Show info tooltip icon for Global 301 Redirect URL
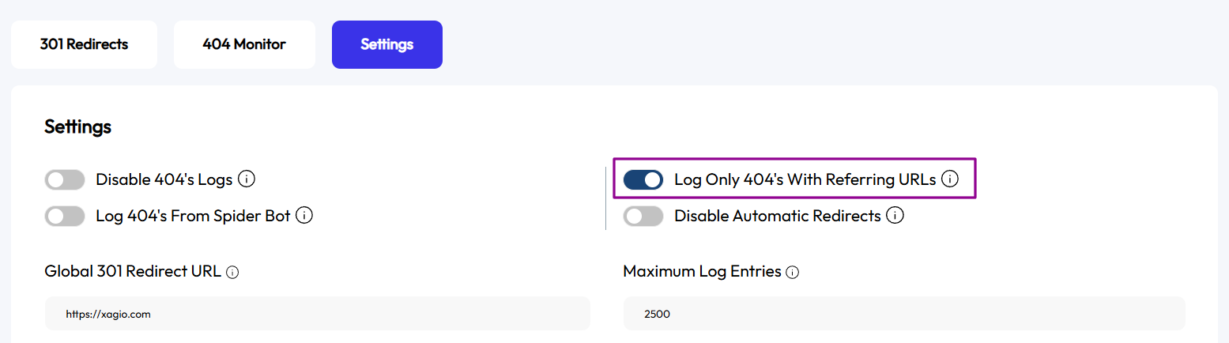The height and width of the screenshot is (343, 1229). 232,272
